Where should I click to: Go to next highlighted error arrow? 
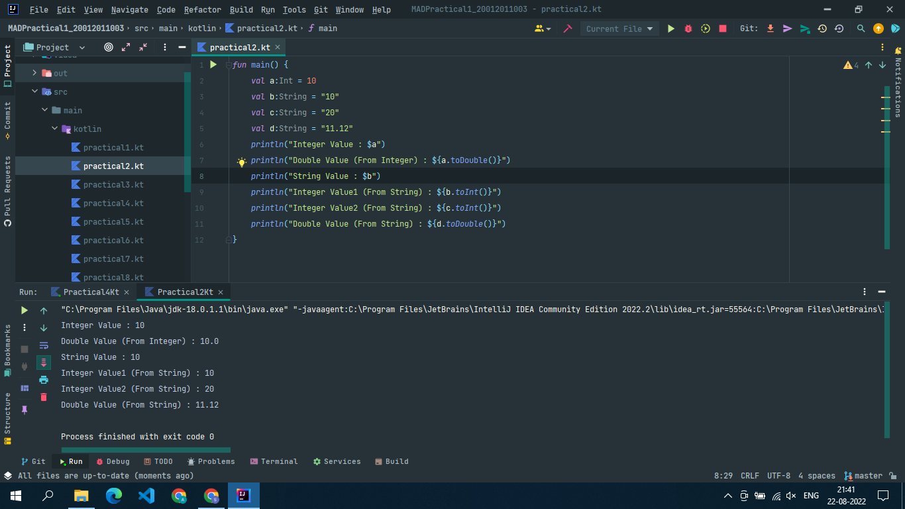[882, 65]
